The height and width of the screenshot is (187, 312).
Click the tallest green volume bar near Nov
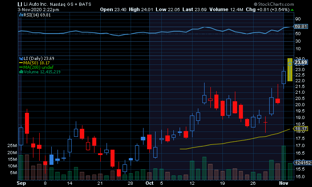(x=283, y=163)
